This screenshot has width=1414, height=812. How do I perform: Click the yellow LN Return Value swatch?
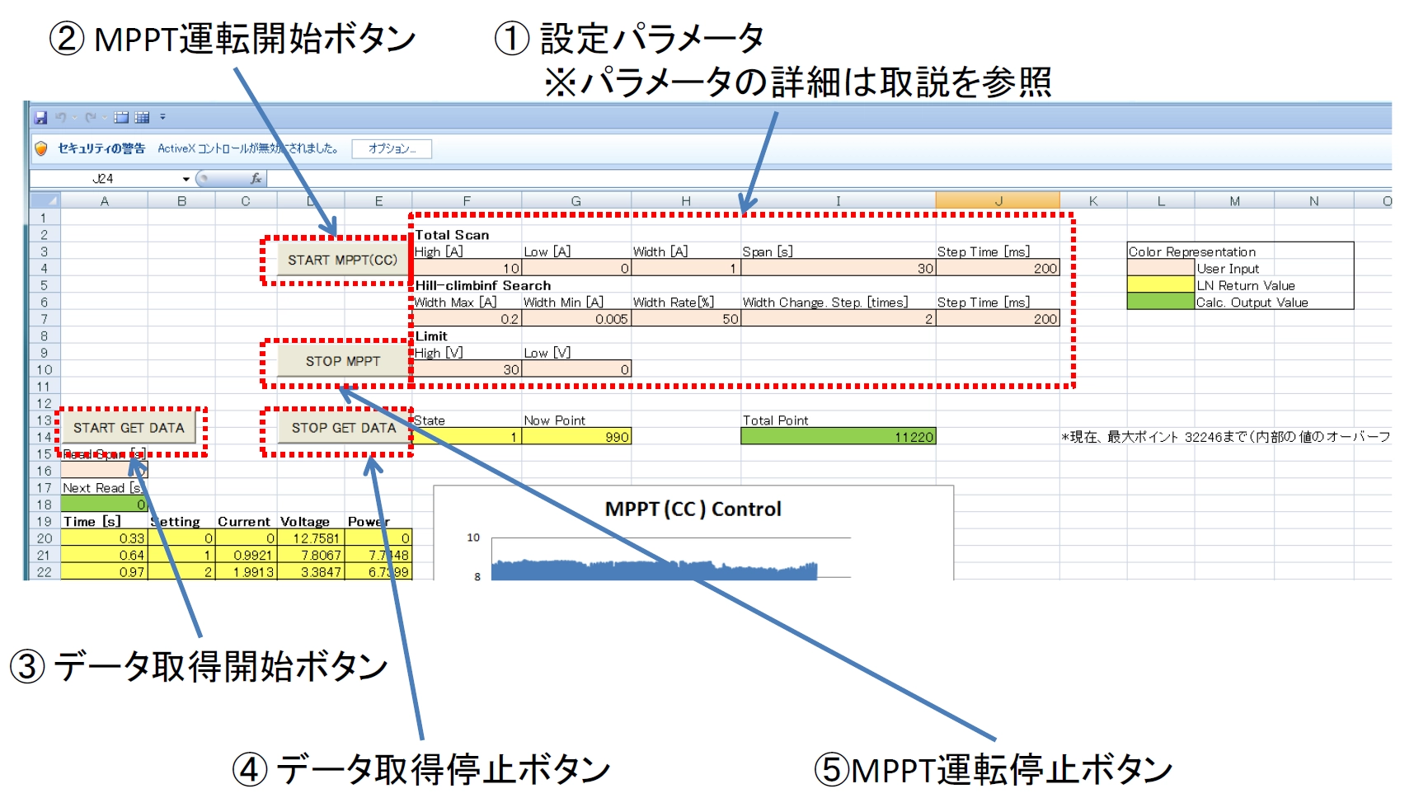(x=1160, y=285)
